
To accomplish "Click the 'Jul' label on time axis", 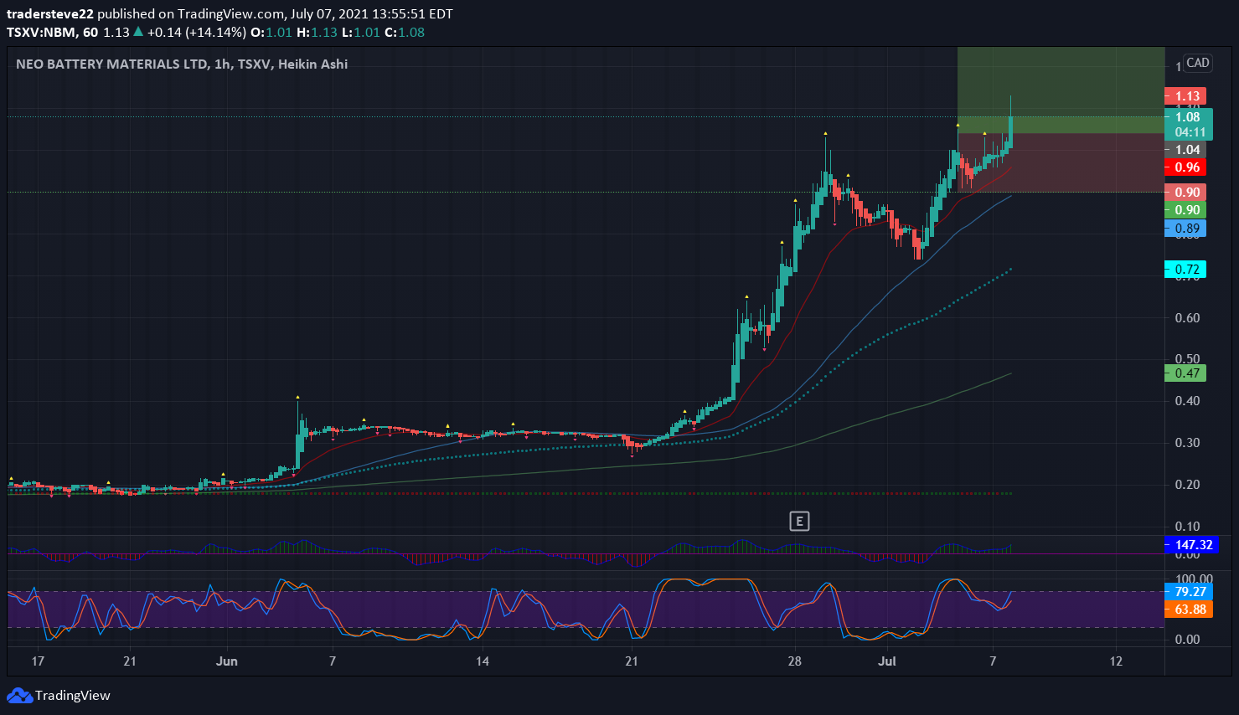I will pos(886,661).
